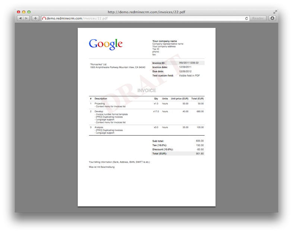Click the Reader button
293x233 pixels.
click(258, 18)
